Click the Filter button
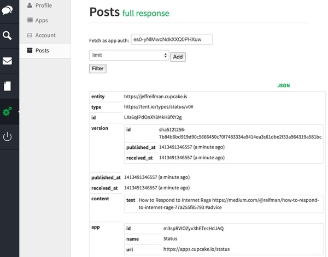 pyautogui.click(x=98, y=69)
